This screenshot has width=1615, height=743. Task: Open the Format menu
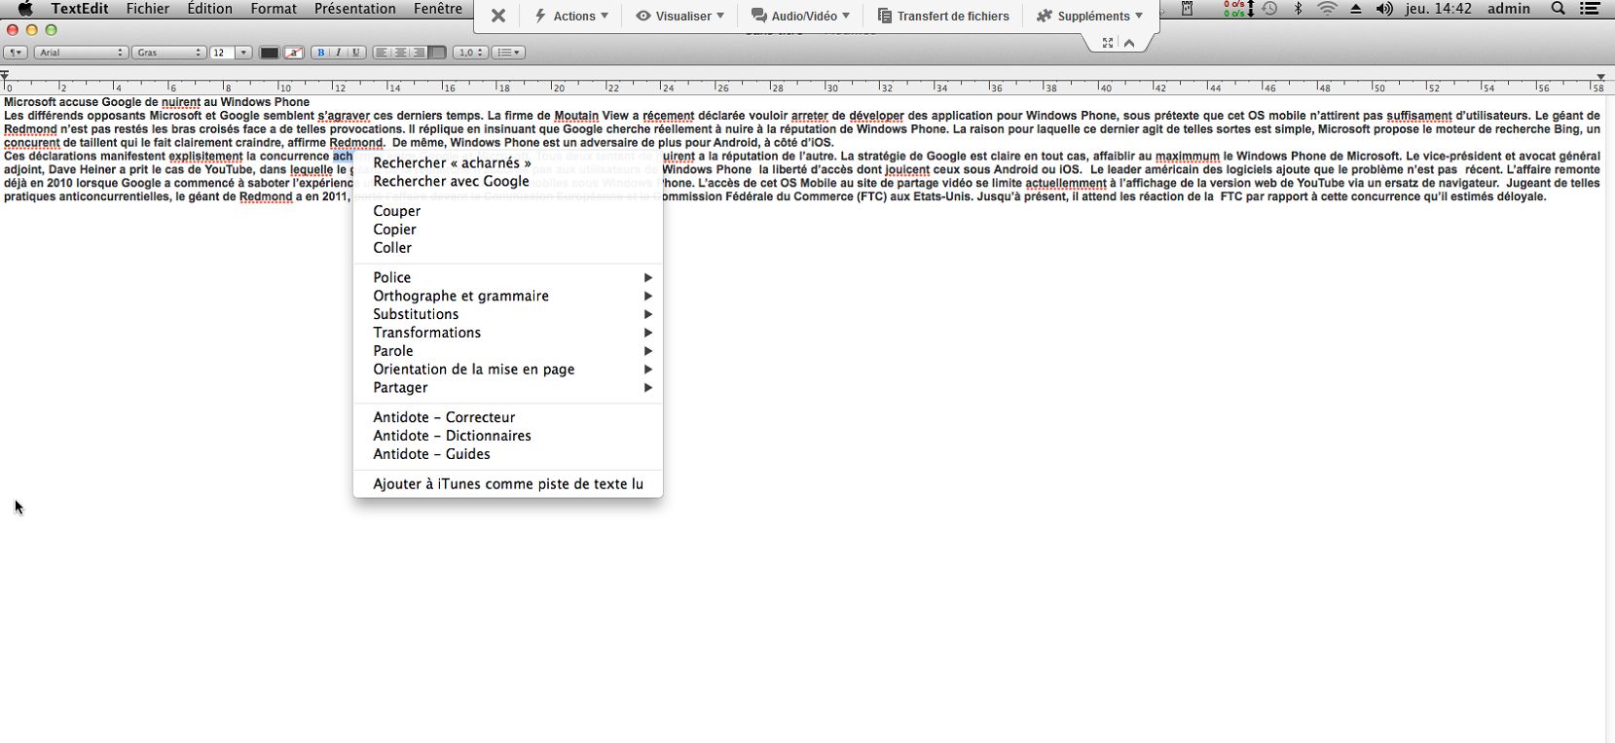274,9
